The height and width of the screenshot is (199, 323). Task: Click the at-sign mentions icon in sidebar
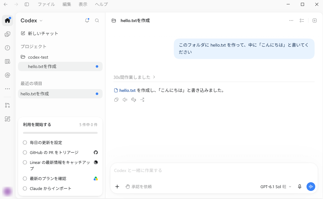point(7,75)
